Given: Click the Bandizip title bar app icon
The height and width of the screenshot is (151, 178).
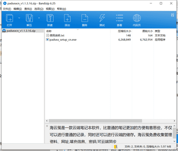Looking at the screenshot, I should (5, 3).
